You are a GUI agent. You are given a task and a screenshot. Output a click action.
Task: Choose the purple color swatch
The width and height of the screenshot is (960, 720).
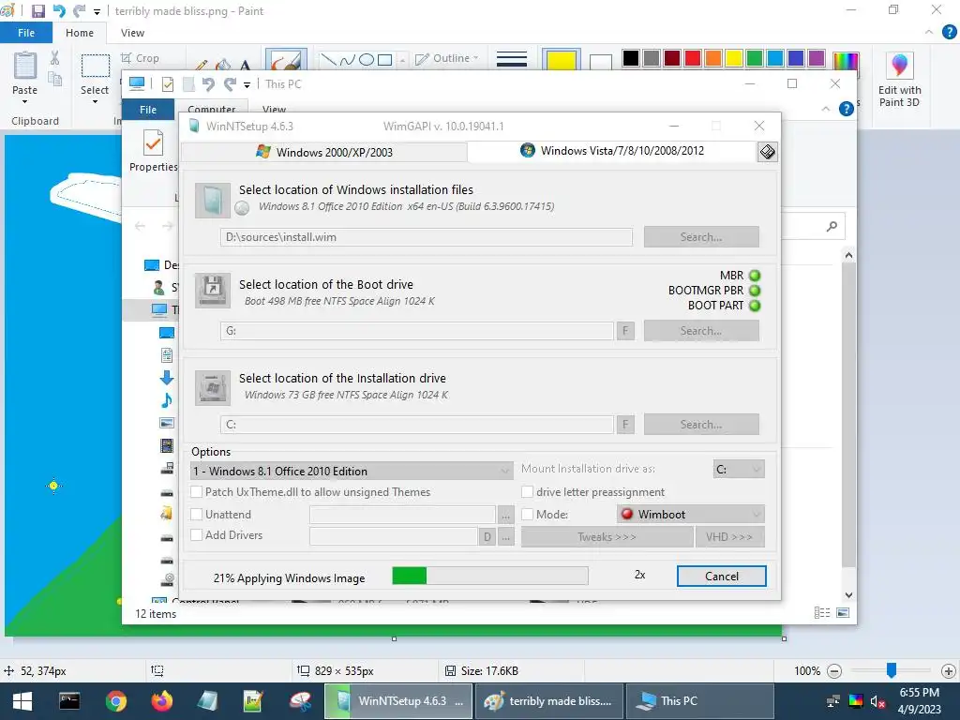coord(817,58)
